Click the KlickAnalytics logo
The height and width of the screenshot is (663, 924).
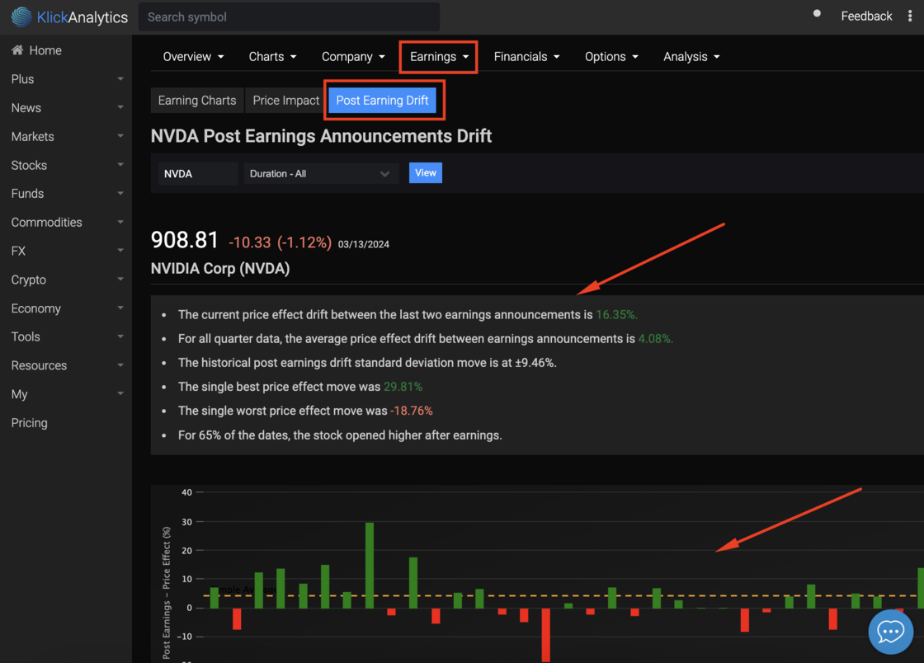click(x=69, y=17)
